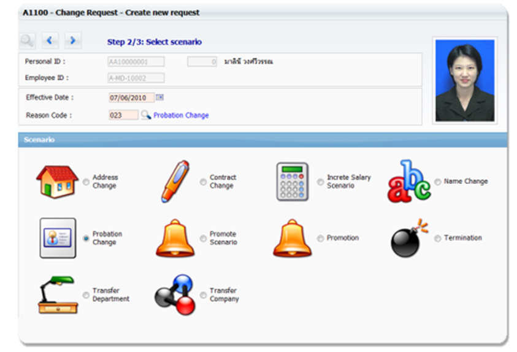Click the Contract Change pen icon
Viewport: 517px width, 352px height.
click(x=175, y=182)
